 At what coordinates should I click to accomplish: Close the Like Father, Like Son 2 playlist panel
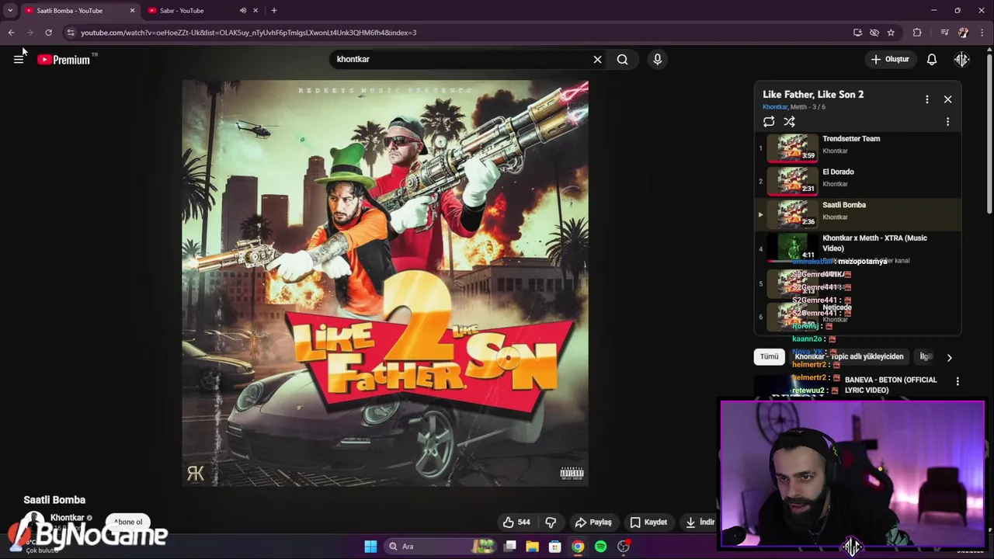click(947, 99)
